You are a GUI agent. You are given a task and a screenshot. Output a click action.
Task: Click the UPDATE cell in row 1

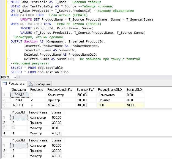[20, 95]
